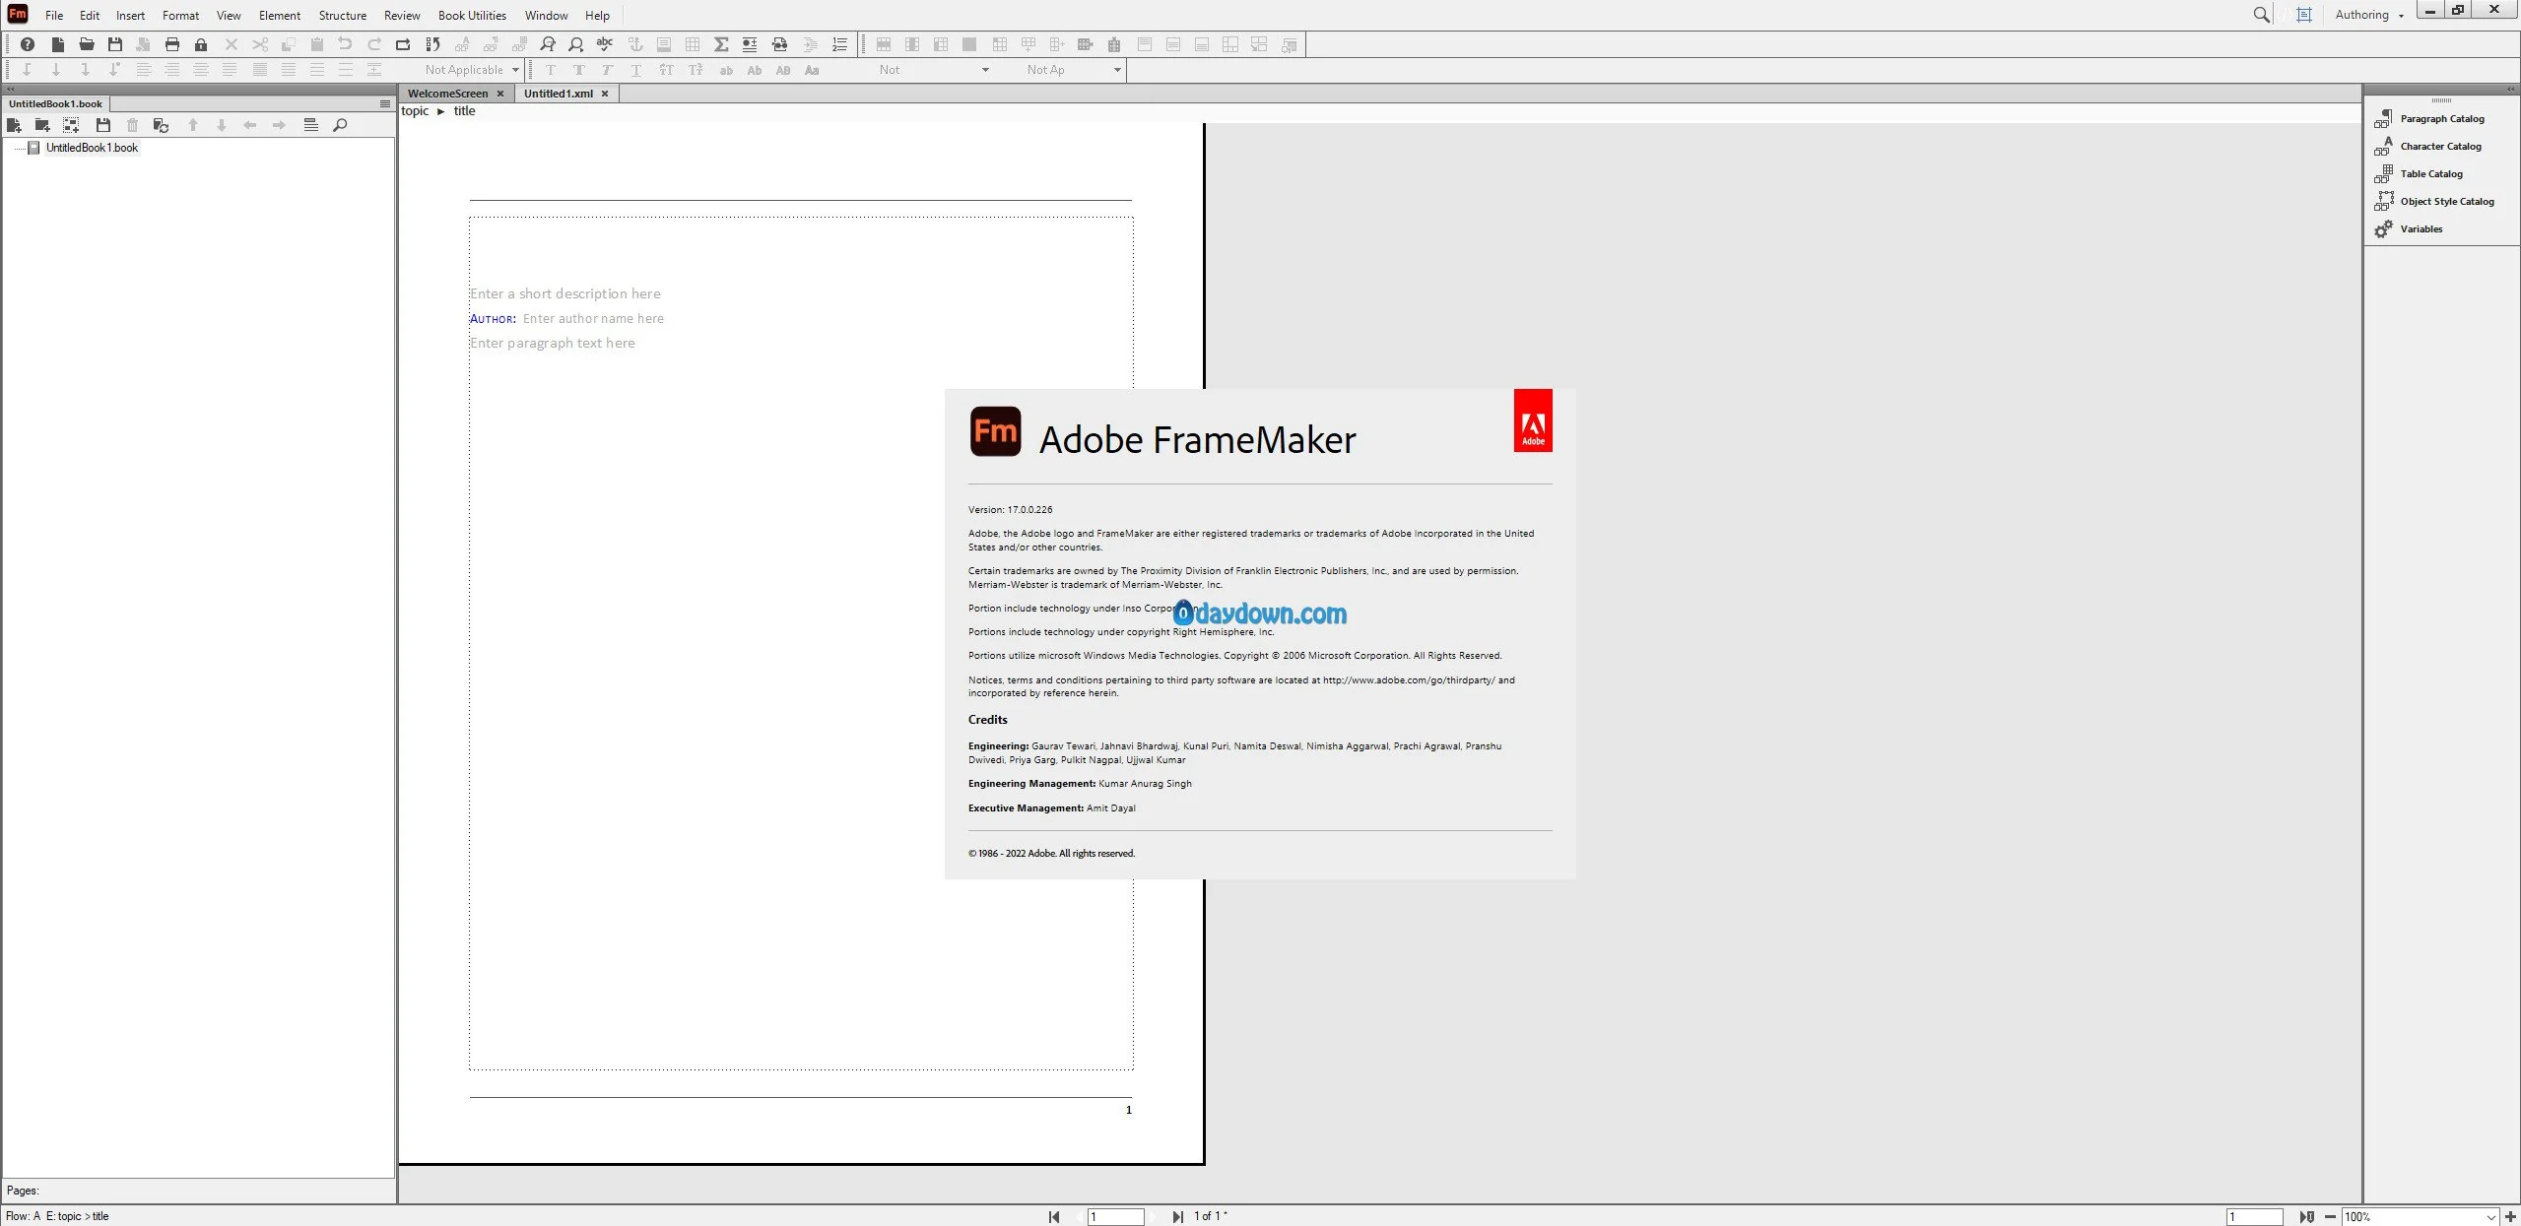This screenshot has width=2521, height=1226.
Task: Open Find/Change magnifier icon in toolbar
Action: pyautogui.click(x=548, y=44)
